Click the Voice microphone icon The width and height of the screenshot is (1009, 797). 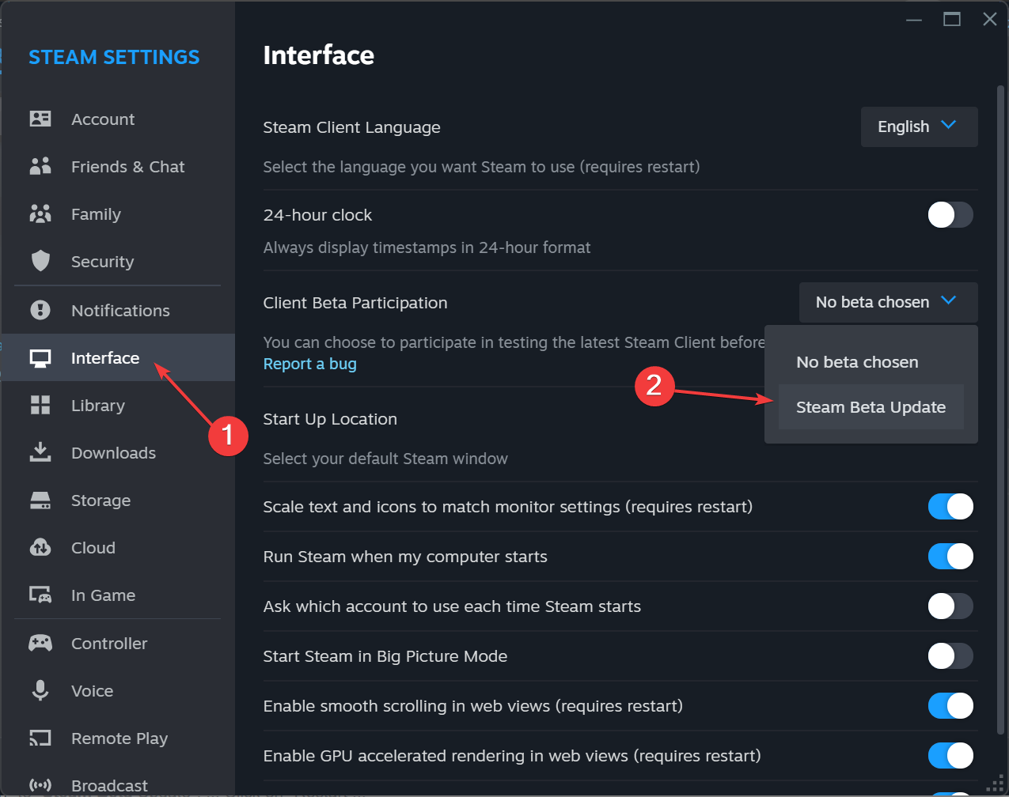pos(40,690)
